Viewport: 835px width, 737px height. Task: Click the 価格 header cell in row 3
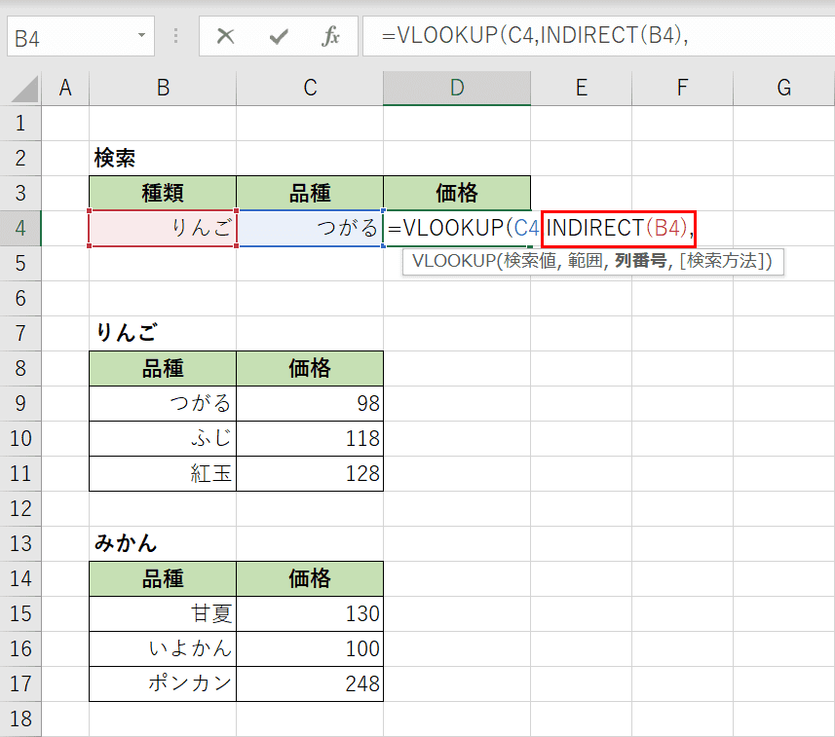click(x=457, y=193)
